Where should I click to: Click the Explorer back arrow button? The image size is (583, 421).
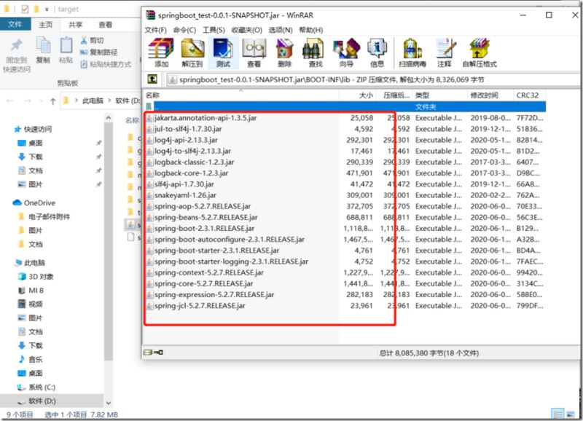point(10,101)
